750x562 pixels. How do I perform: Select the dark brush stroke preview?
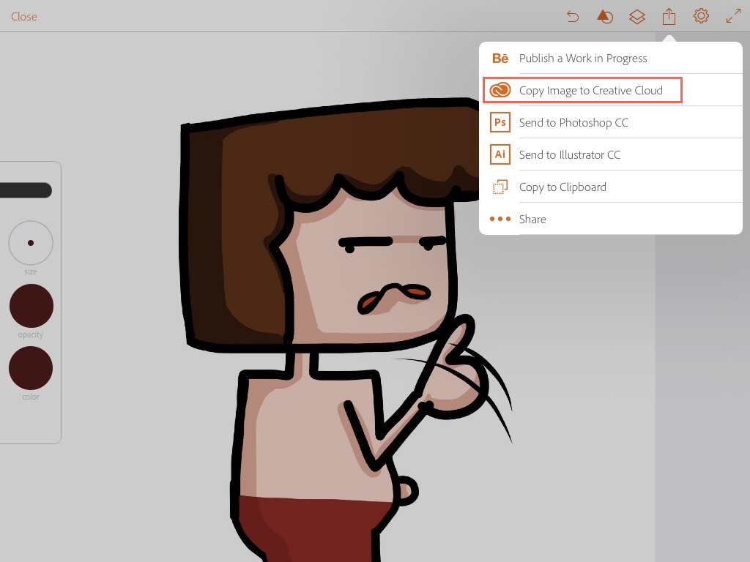(26, 190)
